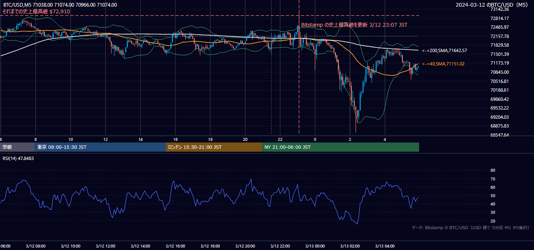The image size is (534, 250).
Task: Select RSI axis level 80
Action: click(493, 170)
